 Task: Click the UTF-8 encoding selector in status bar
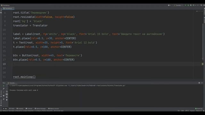pos(187,111)
